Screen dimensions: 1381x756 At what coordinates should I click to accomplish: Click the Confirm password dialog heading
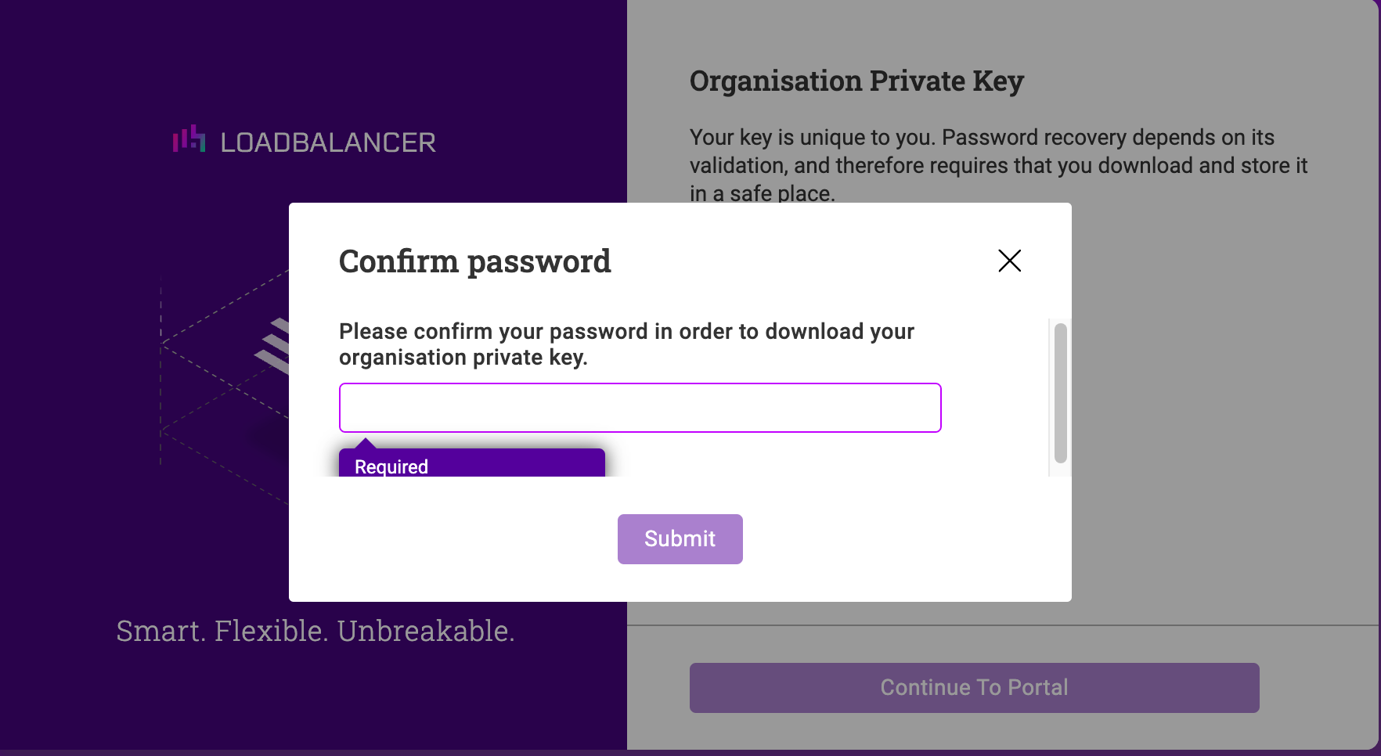[474, 261]
